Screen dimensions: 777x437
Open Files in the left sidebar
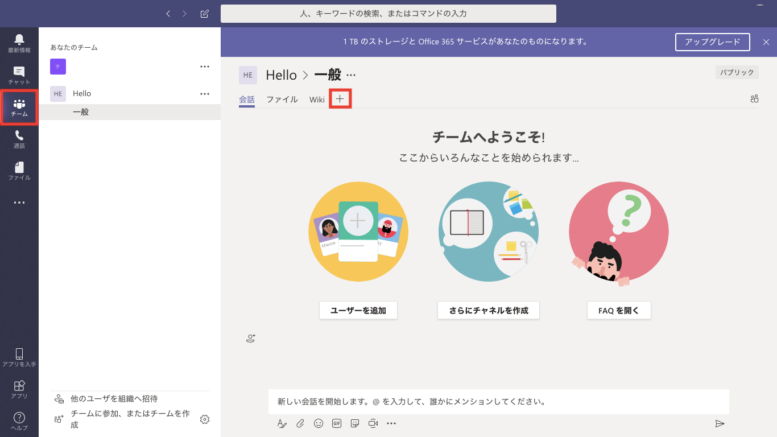[19, 170]
